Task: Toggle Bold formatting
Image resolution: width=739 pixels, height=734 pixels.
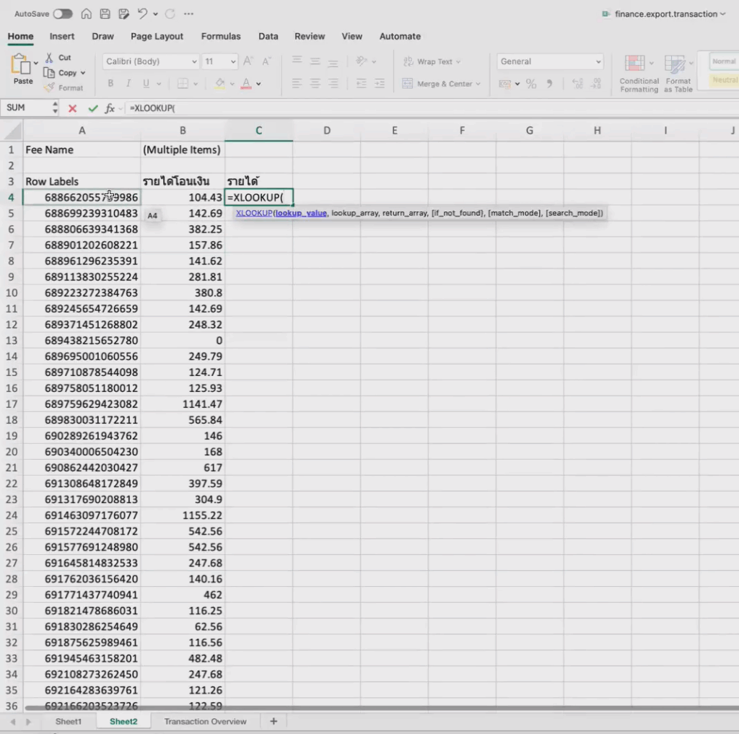Action: (110, 84)
